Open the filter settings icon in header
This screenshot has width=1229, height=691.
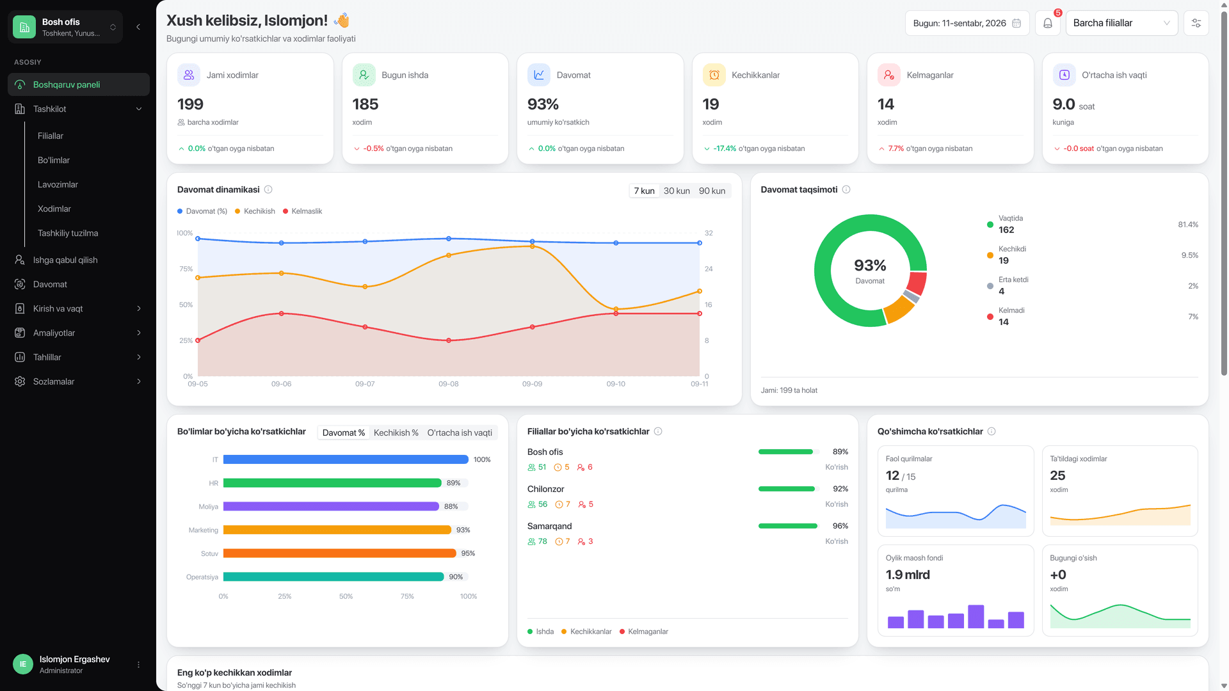(1196, 23)
